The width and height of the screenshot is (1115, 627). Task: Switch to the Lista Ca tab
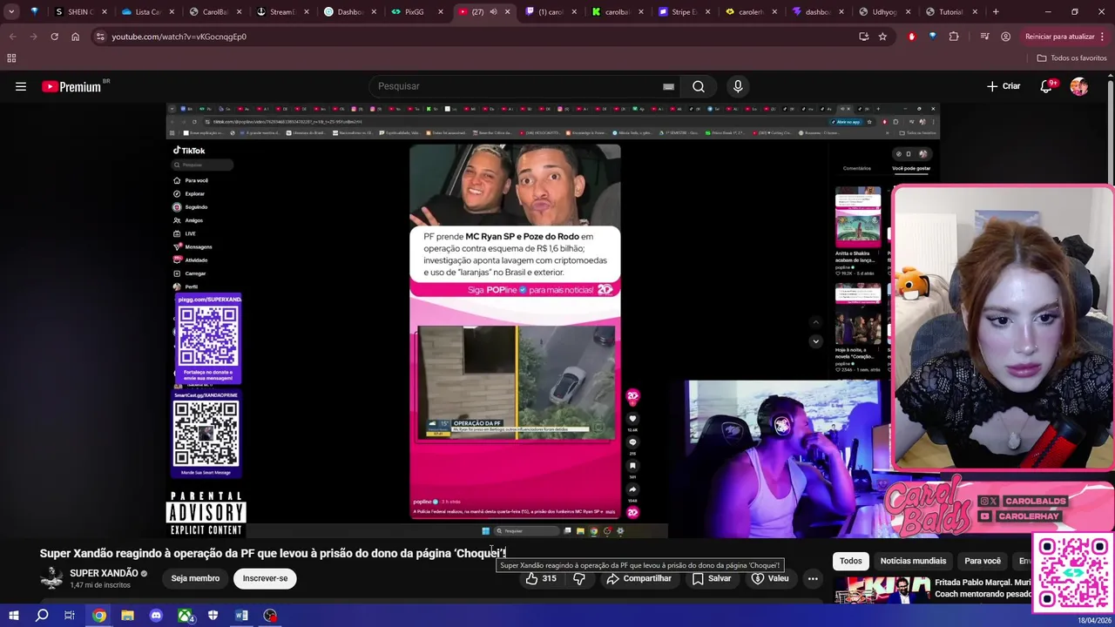146,12
